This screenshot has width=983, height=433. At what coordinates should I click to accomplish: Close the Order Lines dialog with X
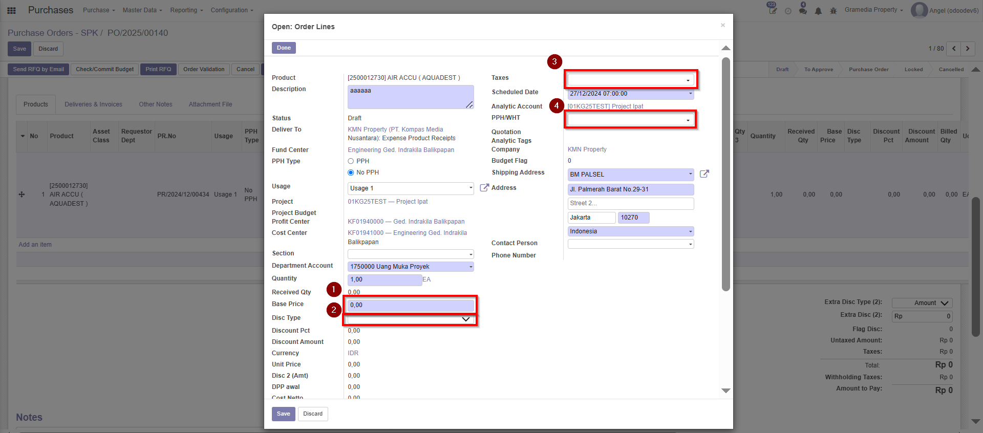coord(723,25)
